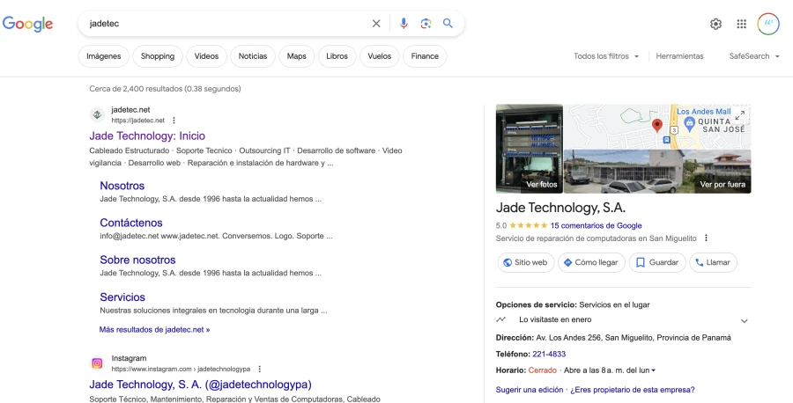Screen dimensions: 793x403
Task: Save the business with Guardar button
Action: (657, 262)
